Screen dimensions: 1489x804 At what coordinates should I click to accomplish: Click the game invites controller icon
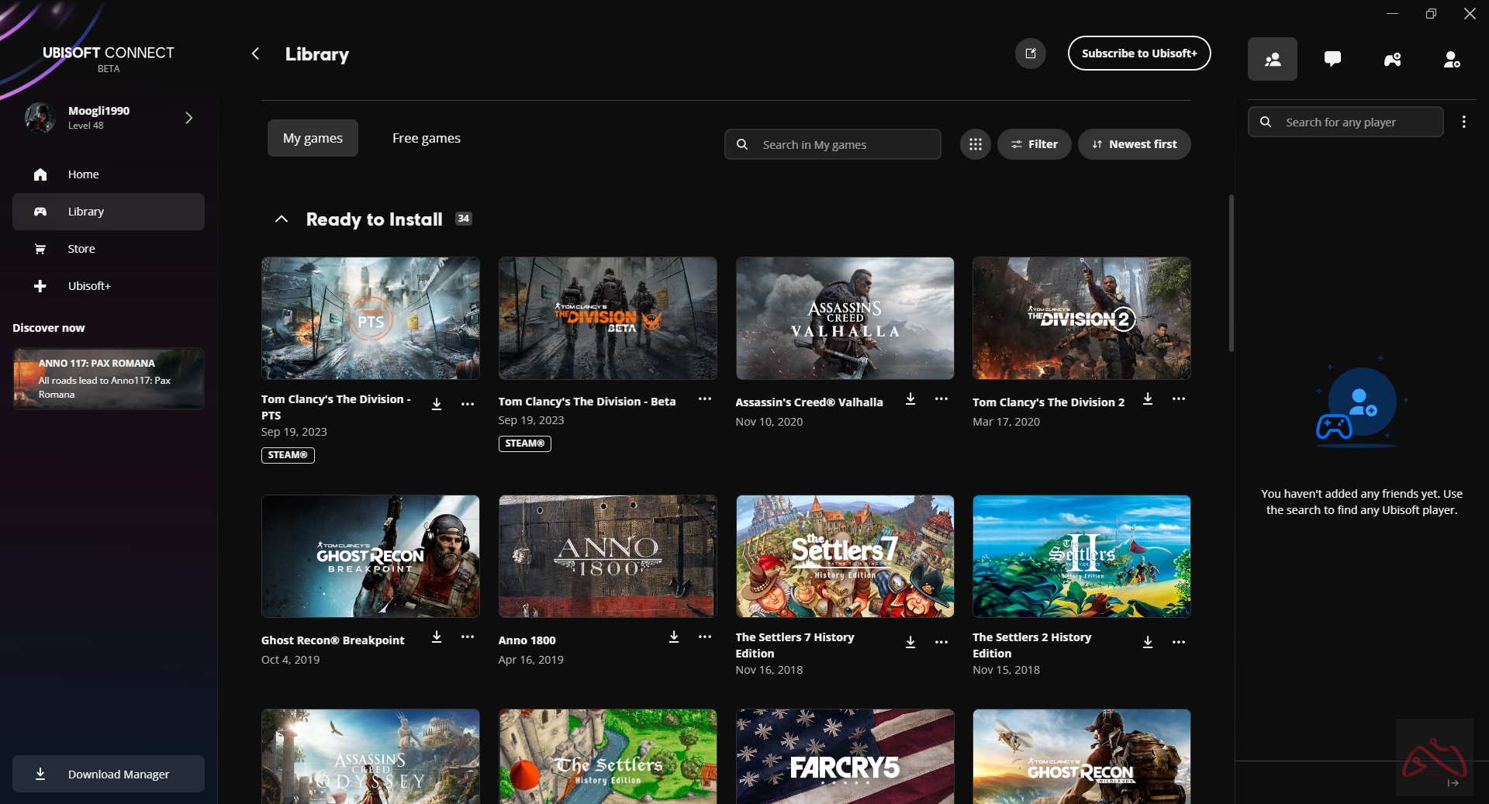coord(1392,59)
